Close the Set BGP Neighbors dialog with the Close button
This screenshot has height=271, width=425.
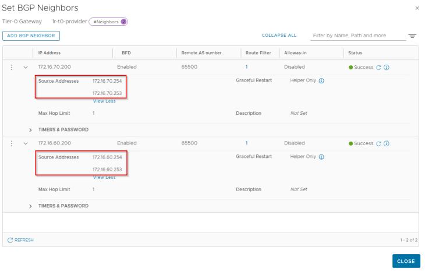tap(406, 261)
